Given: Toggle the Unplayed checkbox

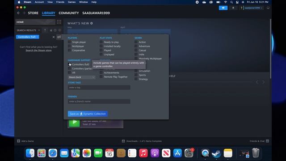Looking at the screenshot, I should pyautogui.click(x=101, y=55).
